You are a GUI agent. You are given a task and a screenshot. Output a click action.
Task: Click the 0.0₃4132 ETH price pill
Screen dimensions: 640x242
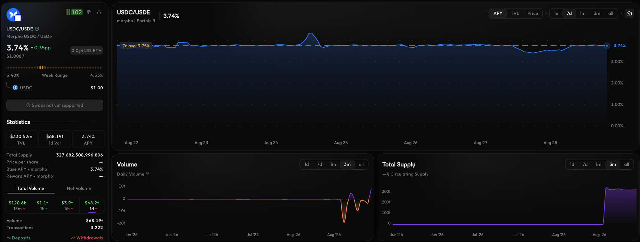pos(86,51)
